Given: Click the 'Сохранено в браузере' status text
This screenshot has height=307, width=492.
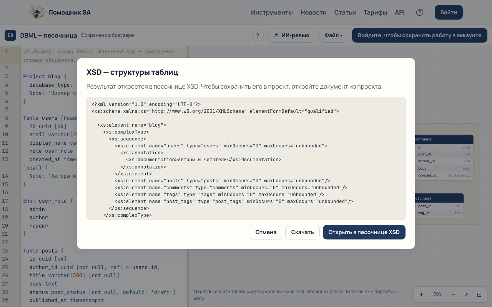Looking at the screenshot, I should pyautogui.click(x=107, y=35).
